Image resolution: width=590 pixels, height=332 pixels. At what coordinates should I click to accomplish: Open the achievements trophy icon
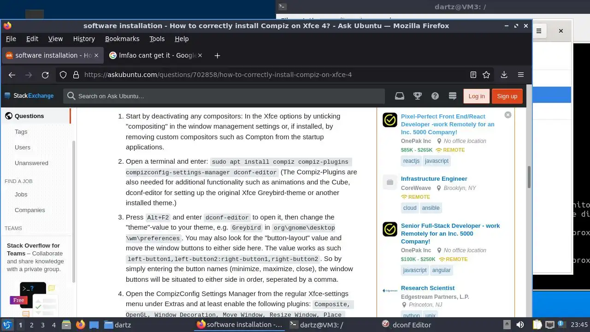[x=418, y=96]
